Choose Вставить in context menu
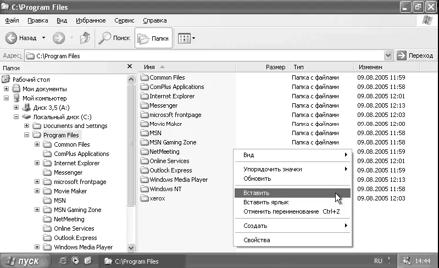439x268 pixels. 292,193
